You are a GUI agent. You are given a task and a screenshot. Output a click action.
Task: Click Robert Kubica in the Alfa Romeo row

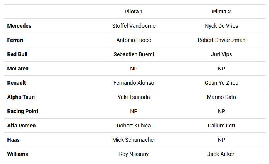134,126
